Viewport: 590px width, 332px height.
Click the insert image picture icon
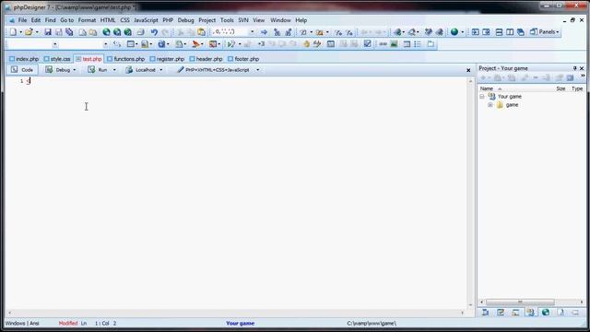394,44
